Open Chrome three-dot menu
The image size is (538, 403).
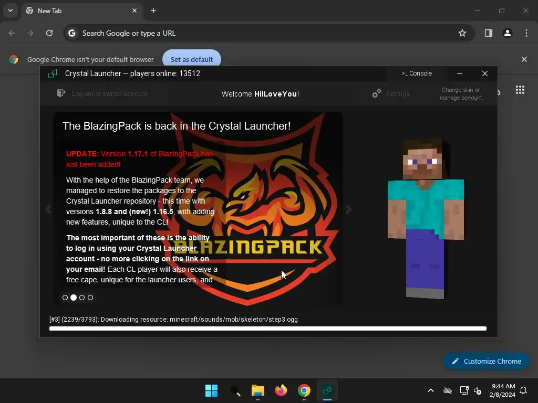point(526,33)
